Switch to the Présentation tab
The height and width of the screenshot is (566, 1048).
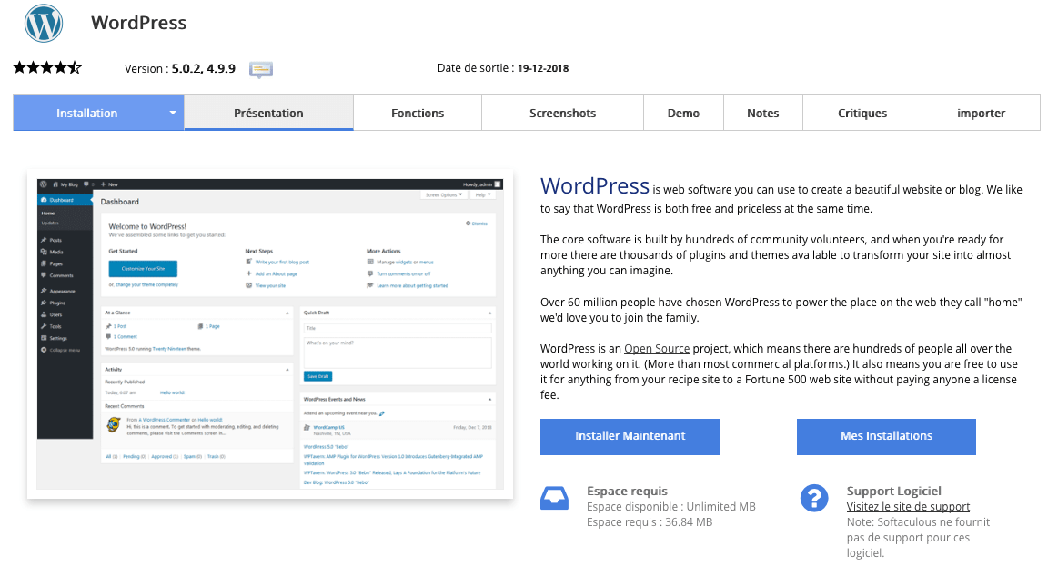[268, 113]
